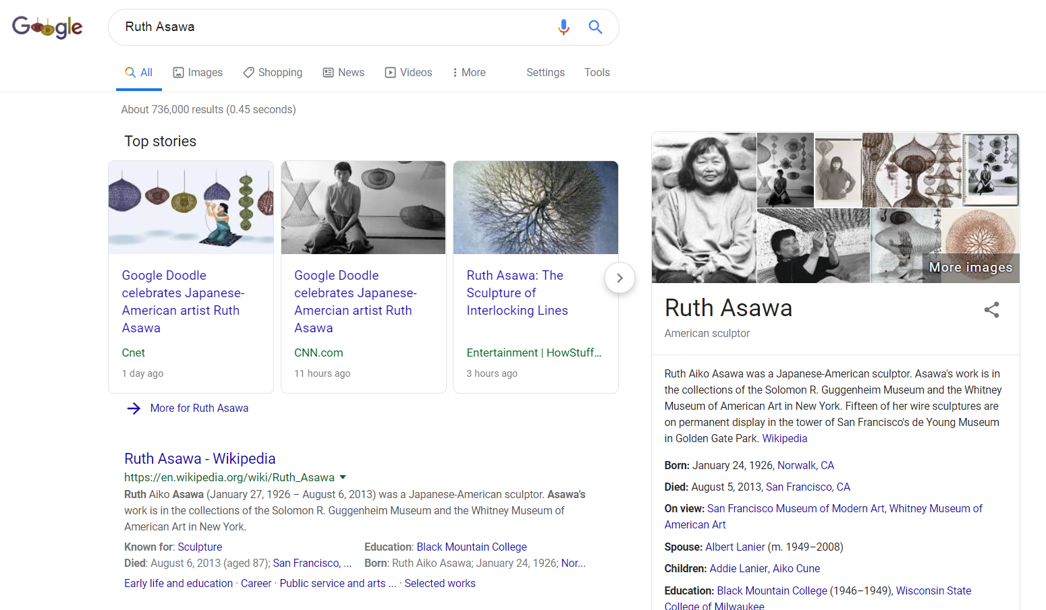
Task: Click More for Ruth Asawa link
Action: point(199,408)
